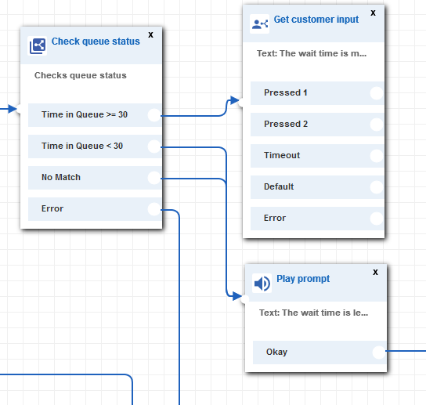
Task: Select Get customer input Error connector
Action: coord(377,219)
